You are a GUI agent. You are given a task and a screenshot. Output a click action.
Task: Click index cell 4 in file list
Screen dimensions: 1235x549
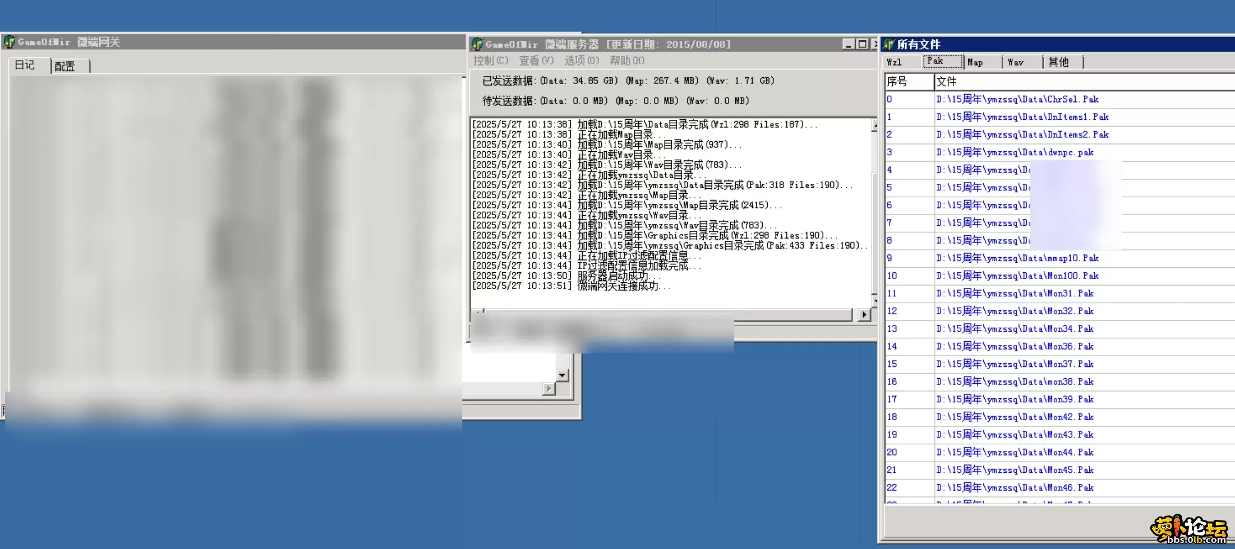(909, 170)
